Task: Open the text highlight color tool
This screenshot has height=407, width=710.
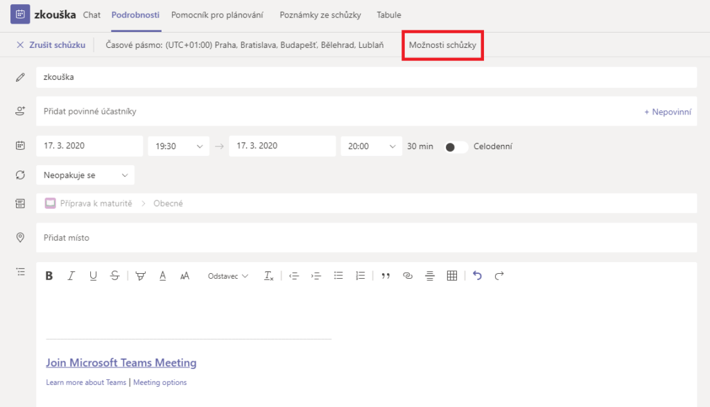Action: [140, 276]
